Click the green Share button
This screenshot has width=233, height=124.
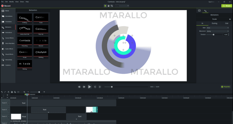(x=226, y=6)
